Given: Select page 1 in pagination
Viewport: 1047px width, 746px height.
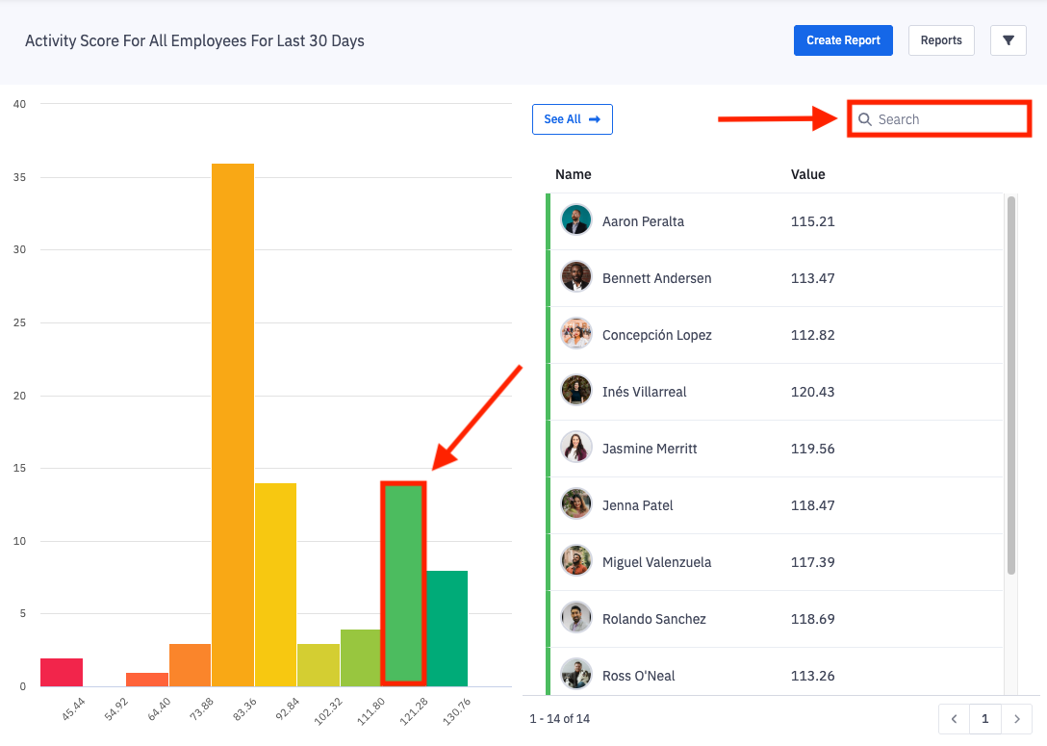Looking at the screenshot, I should [x=985, y=719].
